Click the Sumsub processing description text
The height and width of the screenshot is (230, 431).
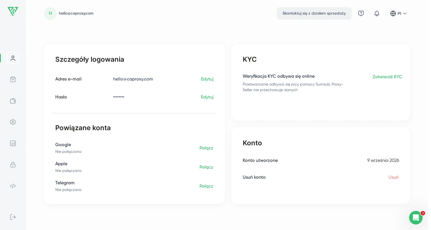(x=293, y=87)
